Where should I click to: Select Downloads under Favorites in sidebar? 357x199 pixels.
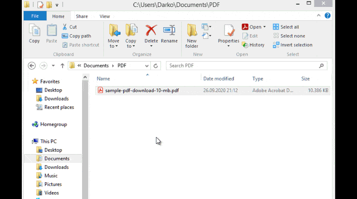point(56,99)
